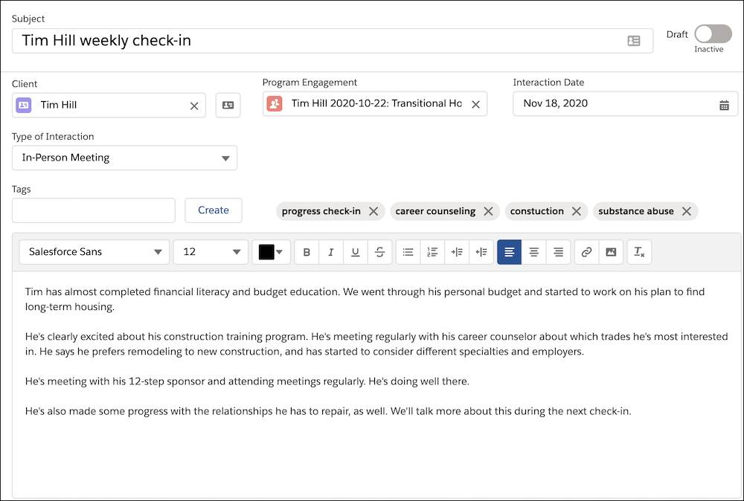The height and width of the screenshot is (501, 744).
Task: Click the paragraph about construction training program
Action: [376, 344]
